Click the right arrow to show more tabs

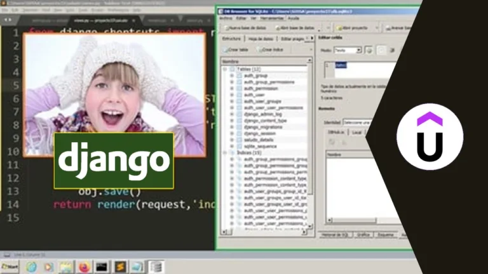(x=312, y=39)
